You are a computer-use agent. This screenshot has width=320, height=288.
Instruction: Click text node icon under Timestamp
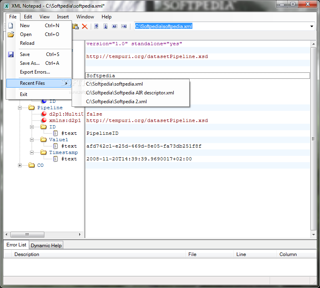55,159
